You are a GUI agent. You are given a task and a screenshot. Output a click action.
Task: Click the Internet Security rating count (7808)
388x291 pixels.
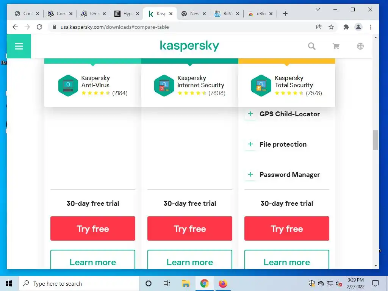pyautogui.click(x=217, y=93)
